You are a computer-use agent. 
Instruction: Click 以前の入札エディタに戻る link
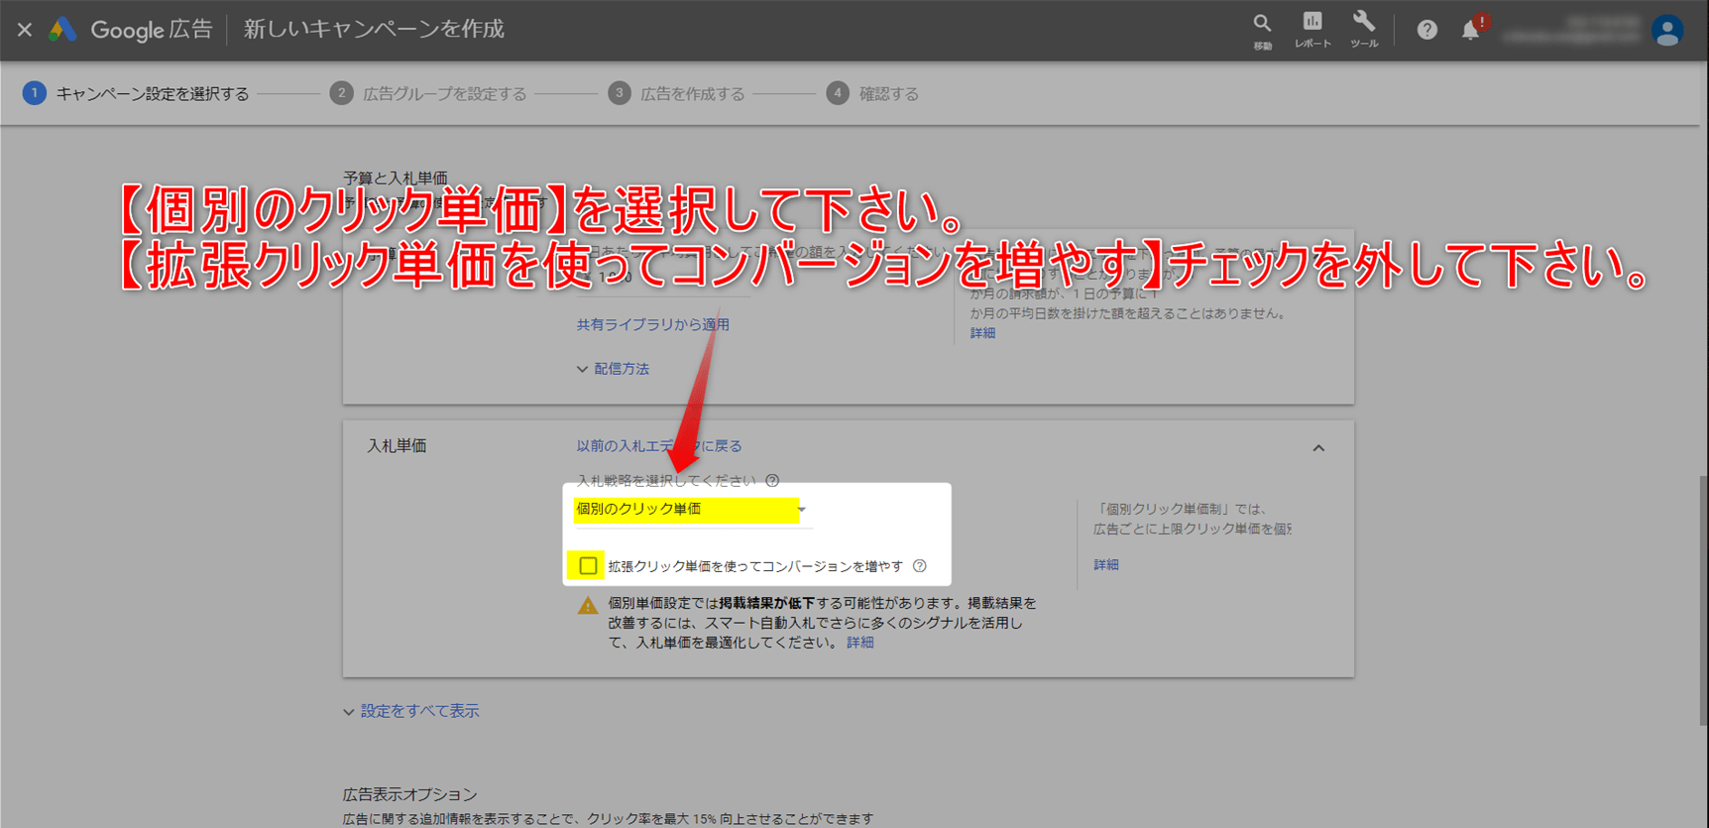pos(659,446)
